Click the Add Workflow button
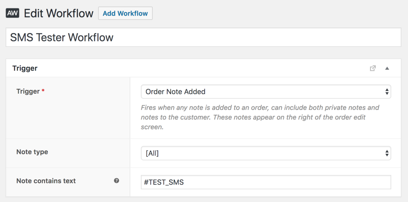 [125, 13]
